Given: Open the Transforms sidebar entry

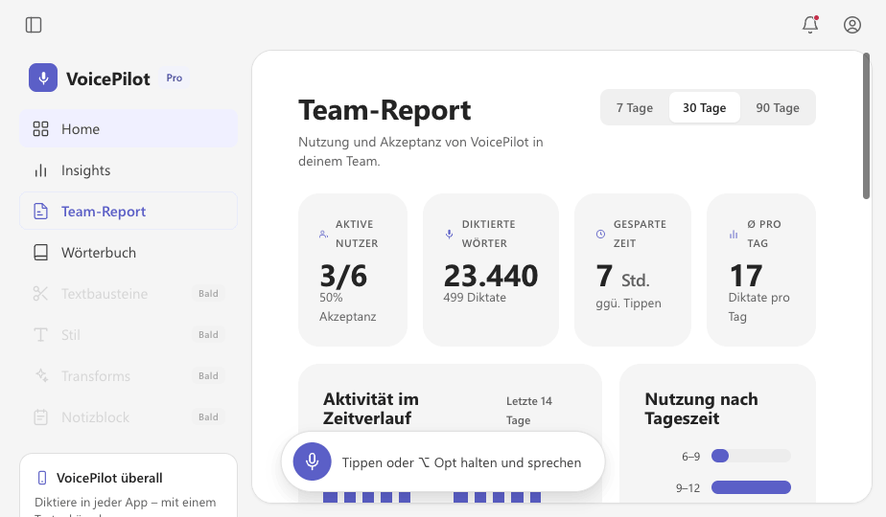Looking at the screenshot, I should [x=128, y=376].
